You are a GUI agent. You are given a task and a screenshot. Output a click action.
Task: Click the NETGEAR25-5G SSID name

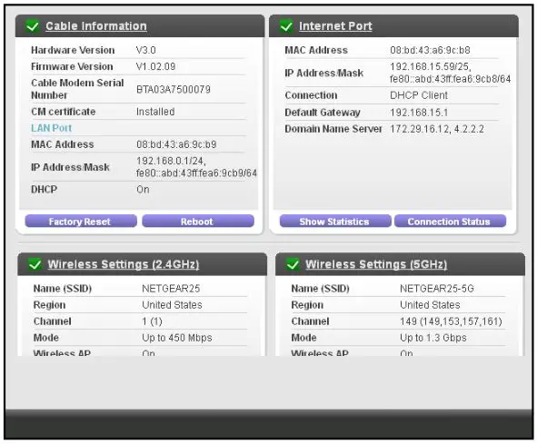pyautogui.click(x=437, y=289)
